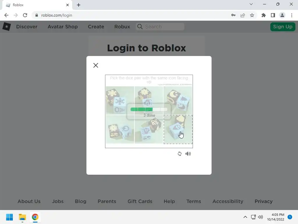The width and height of the screenshot is (298, 224).
Task: Open the saved passwords key icon
Action: click(x=233, y=15)
